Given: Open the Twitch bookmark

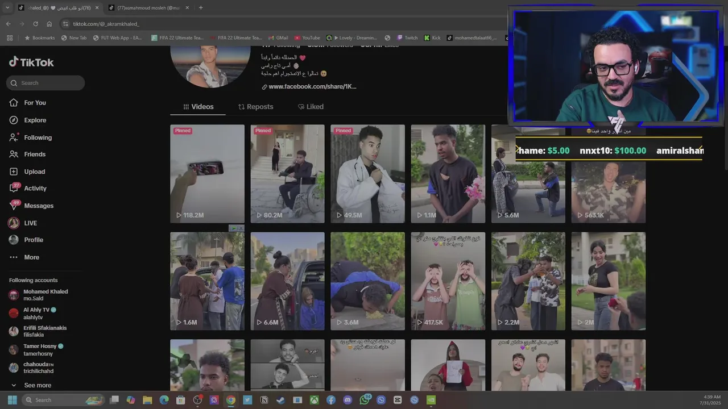Looking at the screenshot, I should pos(407,38).
